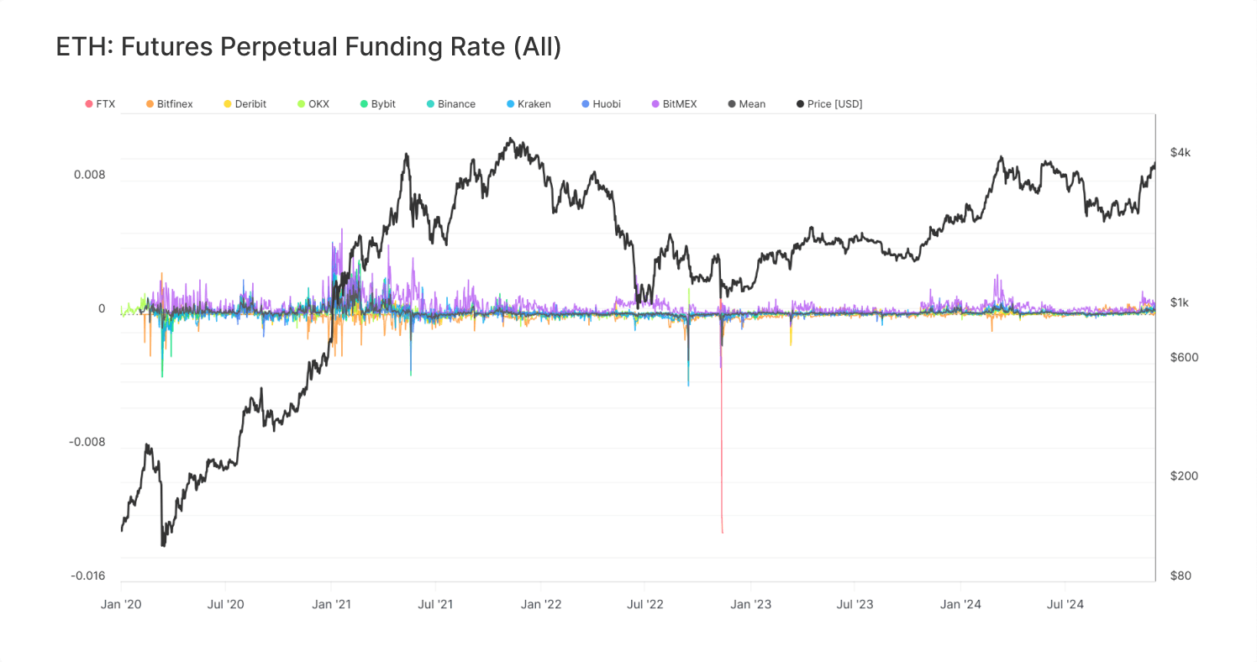Toggle the OKX series in legend
Viewport: 1257px width, 662px height.
(x=313, y=104)
